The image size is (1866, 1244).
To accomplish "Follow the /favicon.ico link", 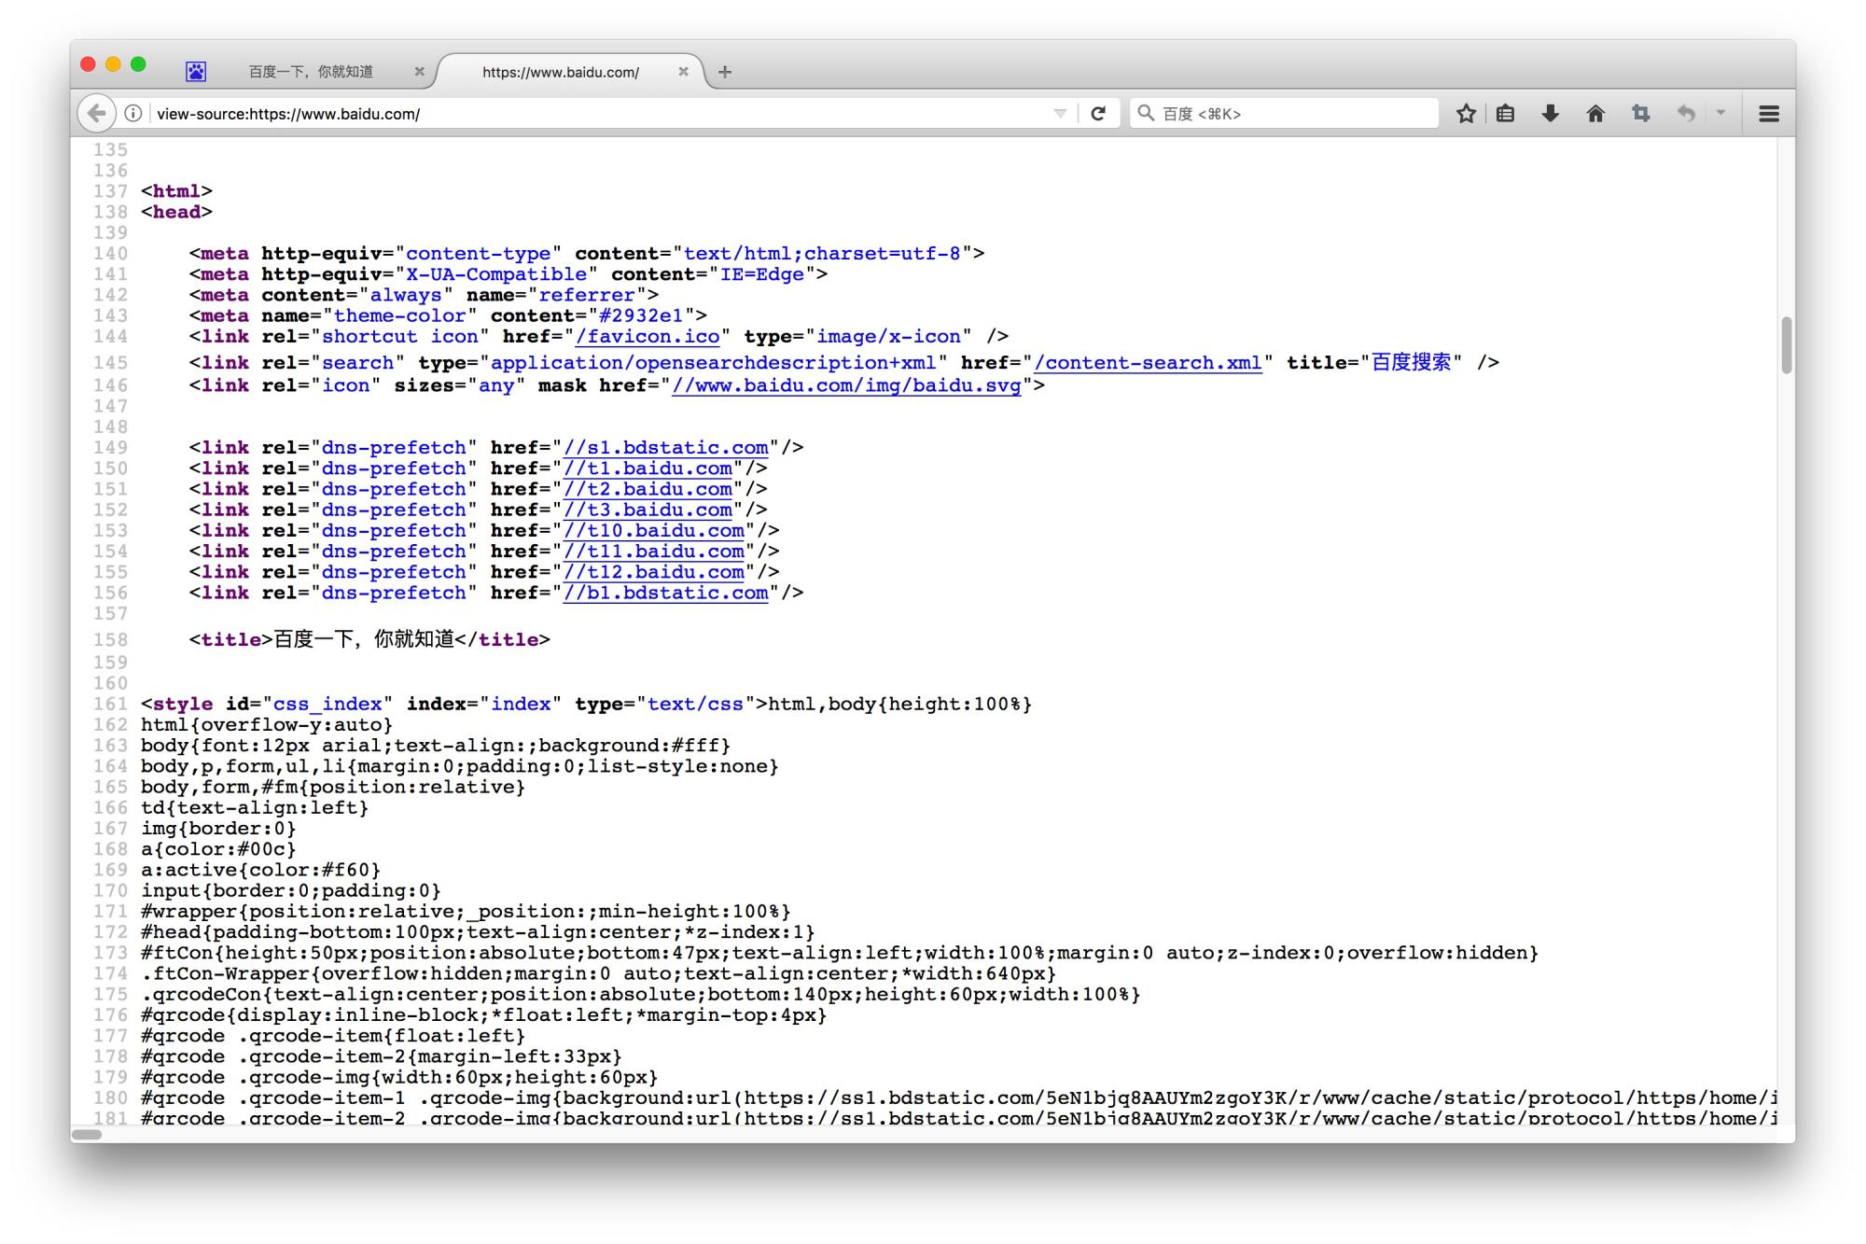I will pyautogui.click(x=648, y=337).
